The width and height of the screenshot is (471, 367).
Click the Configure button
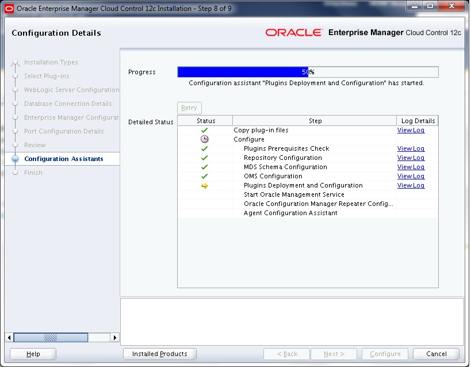click(x=385, y=354)
